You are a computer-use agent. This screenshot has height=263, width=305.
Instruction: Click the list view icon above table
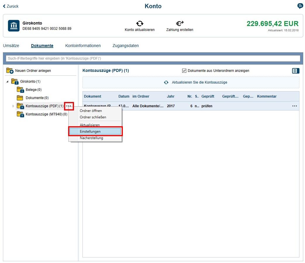[x=296, y=71]
